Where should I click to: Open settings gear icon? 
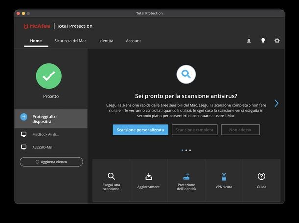point(277,41)
